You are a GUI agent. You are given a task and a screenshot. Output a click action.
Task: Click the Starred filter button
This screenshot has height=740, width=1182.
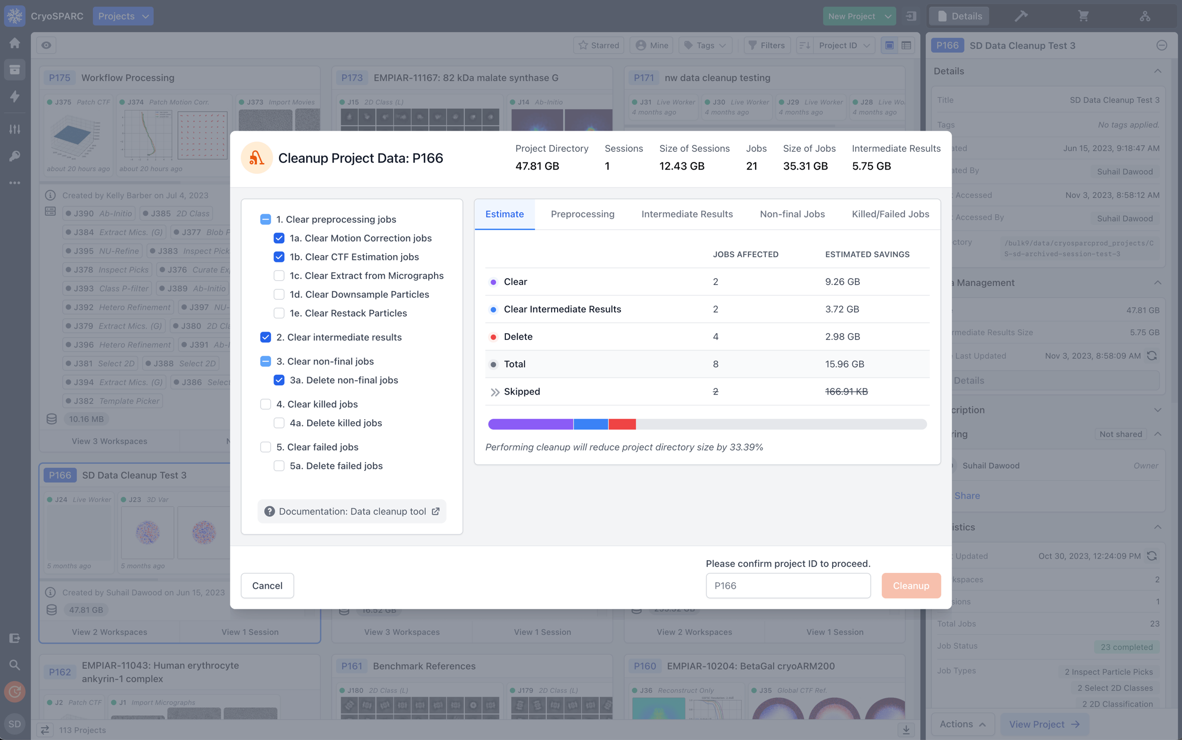[x=599, y=45]
